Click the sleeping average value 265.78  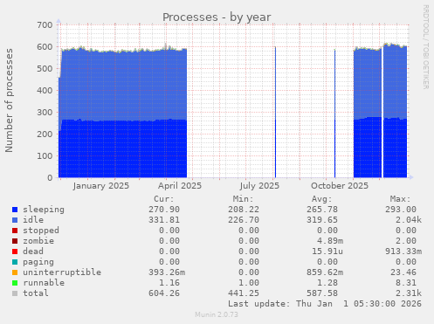pyautogui.click(x=322, y=210)
